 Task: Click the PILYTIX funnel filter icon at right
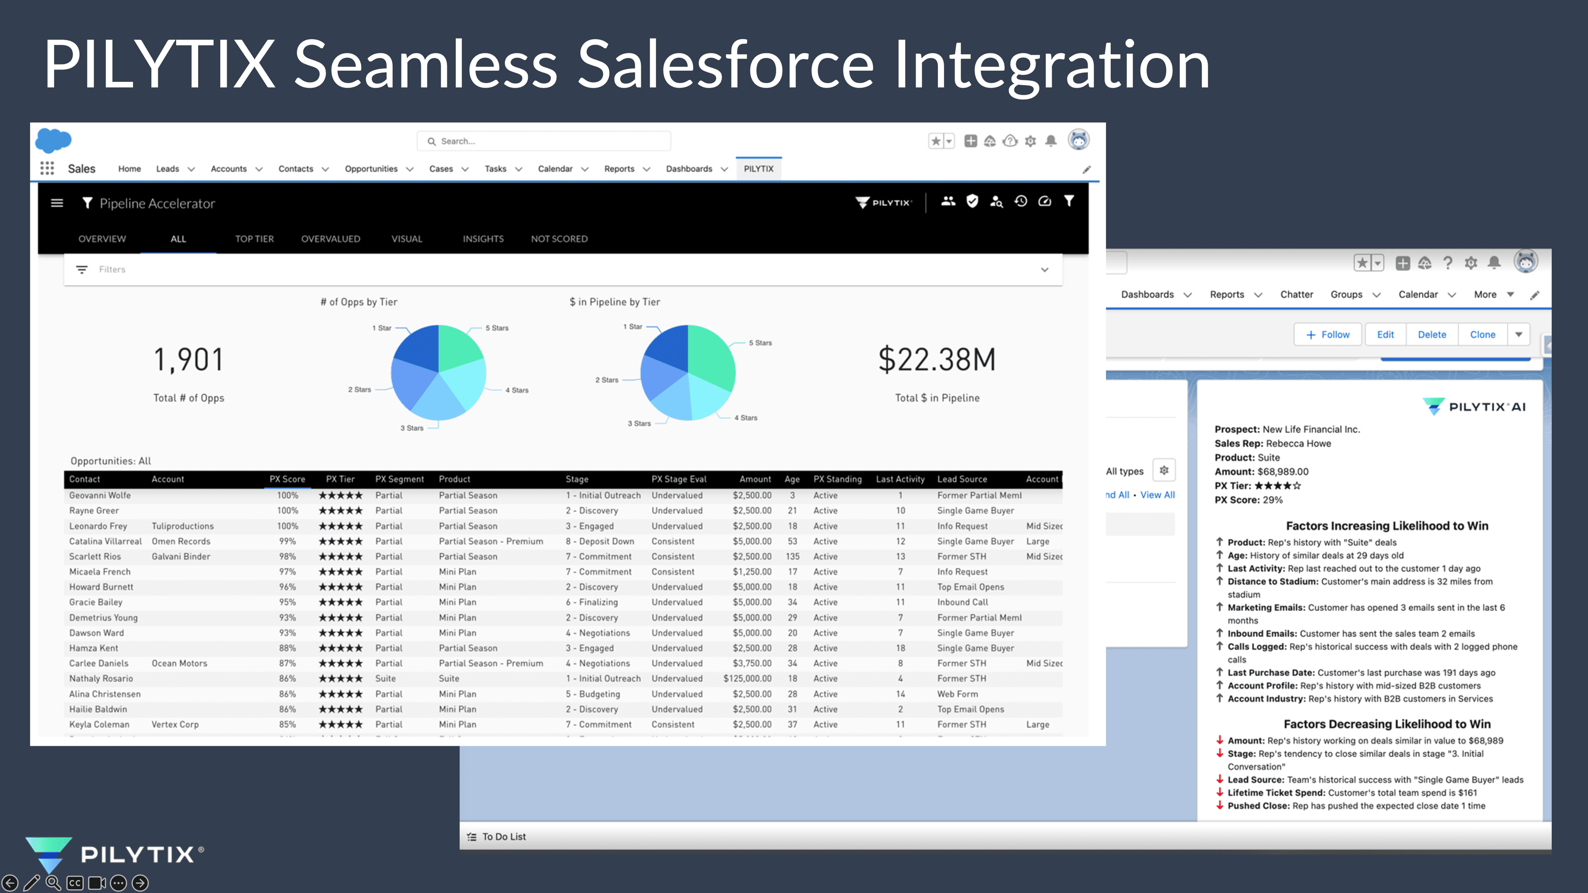(x=1069, y=201)
